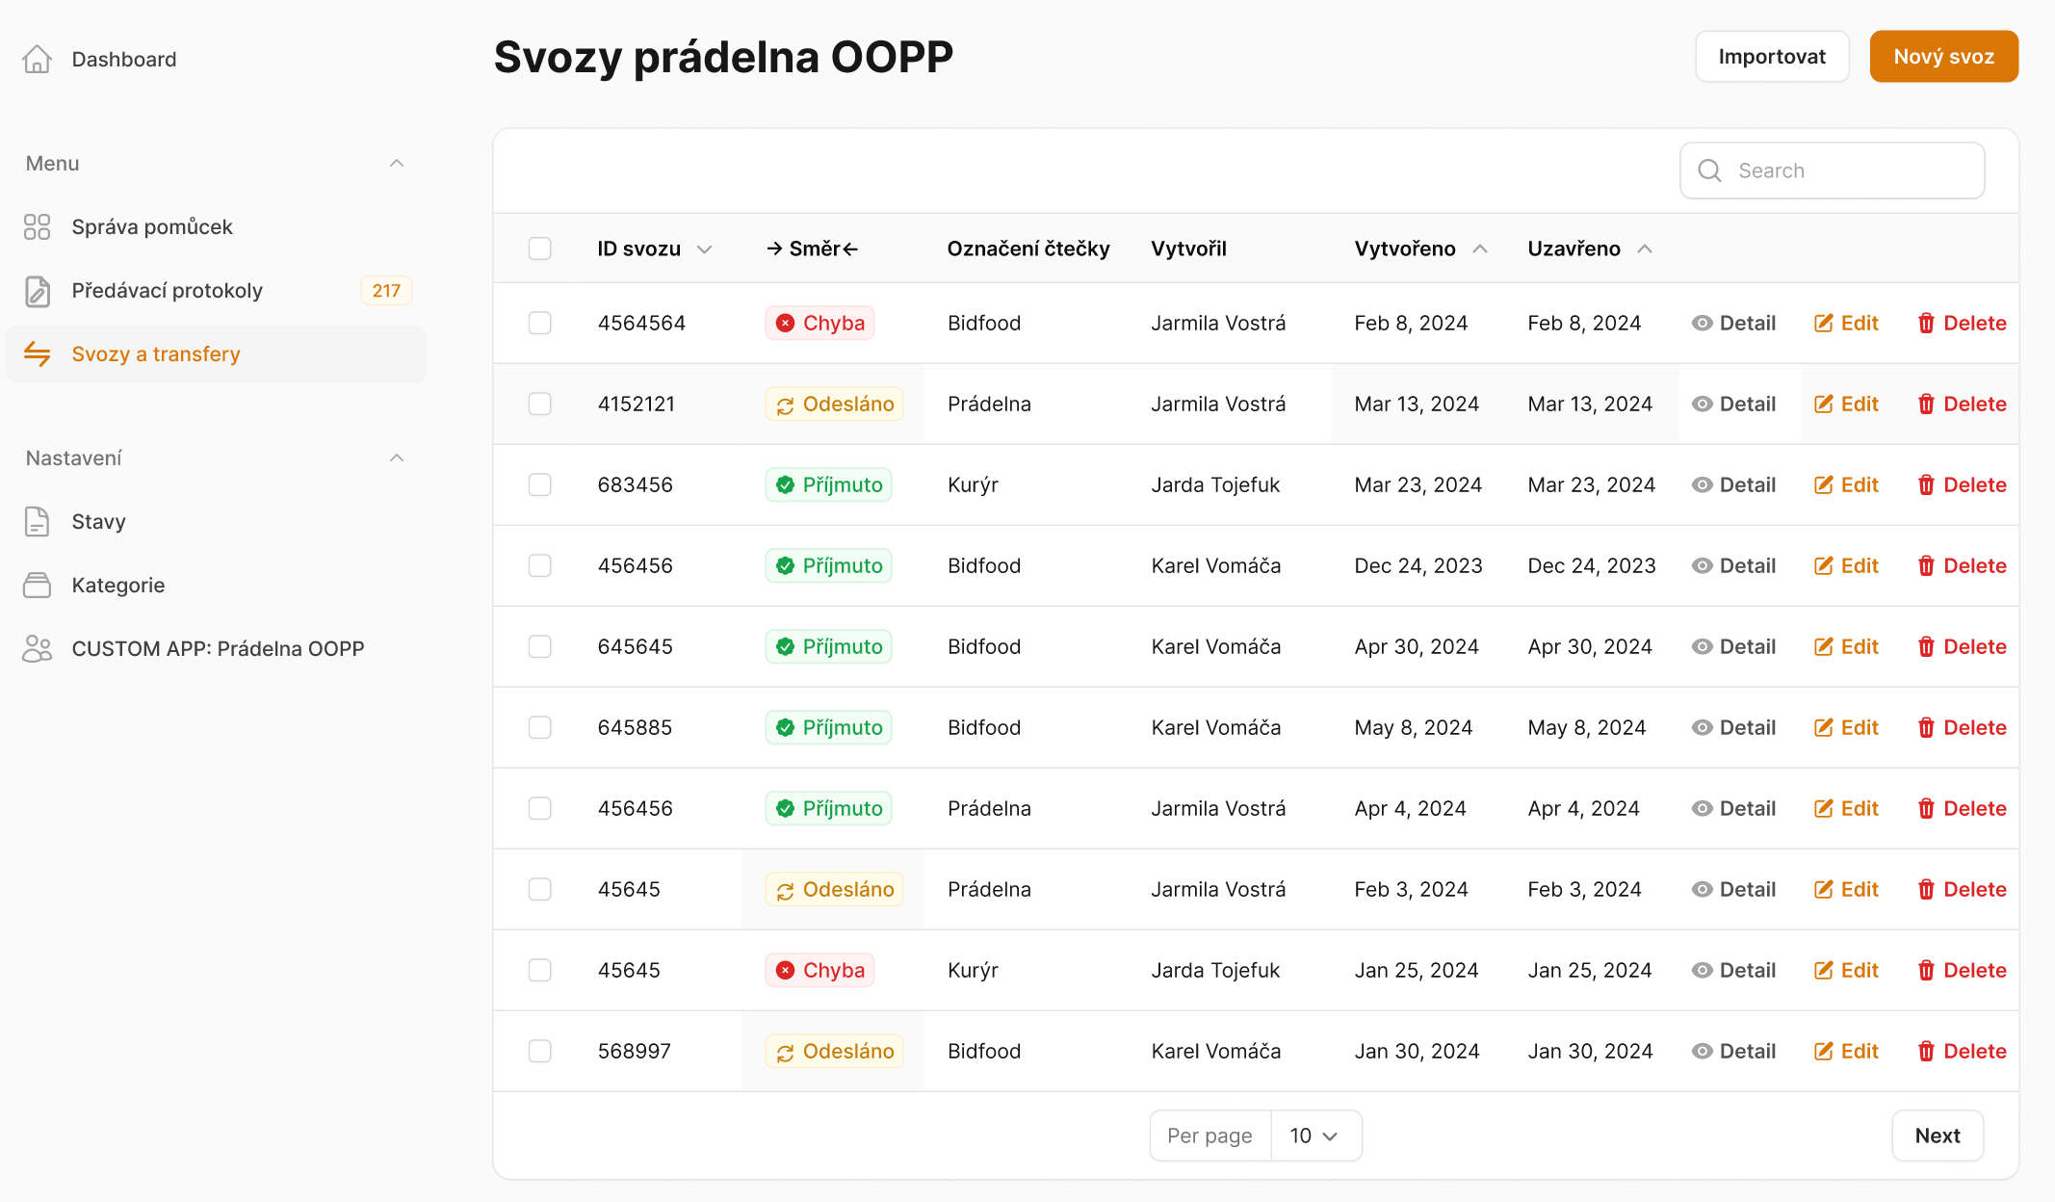The image size is (2055, 1202).
Task: Click Příjmuto status badge in row 645885
Action: click(828, 727)
